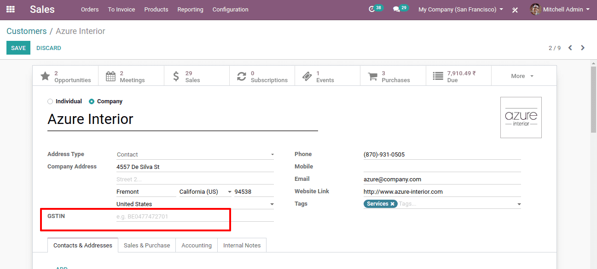Select the Individual radio option
Screen dimensions: 597x269
click(50, 101)
